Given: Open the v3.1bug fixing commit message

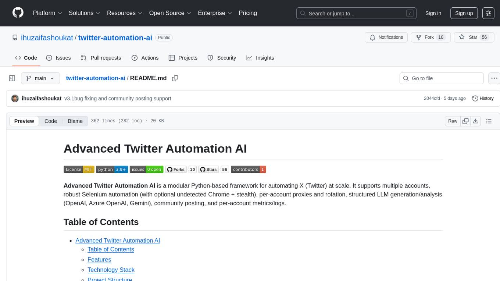Looking at the screenshot, I should pyautogui.click(x=118, y=98).
